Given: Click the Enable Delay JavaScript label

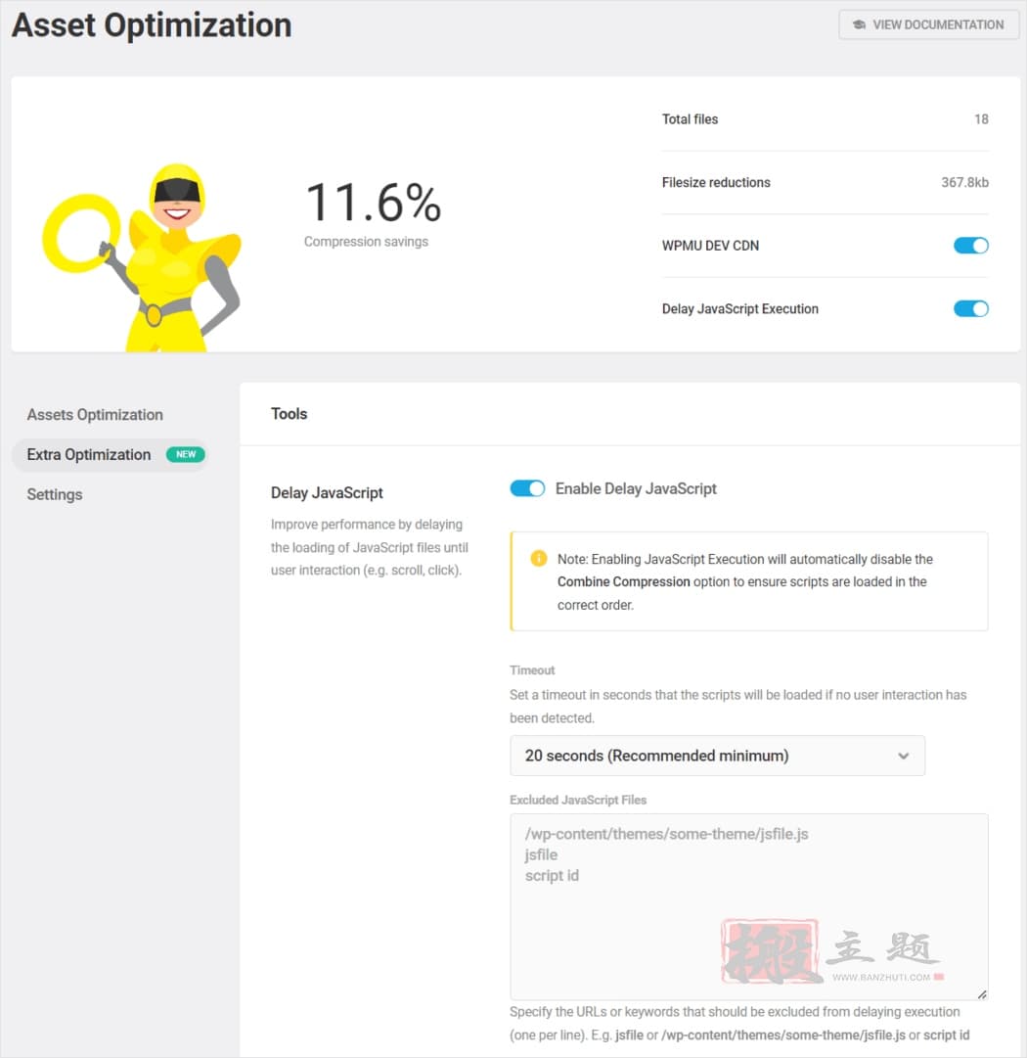Looking at the screenshot, I should 636,488.
